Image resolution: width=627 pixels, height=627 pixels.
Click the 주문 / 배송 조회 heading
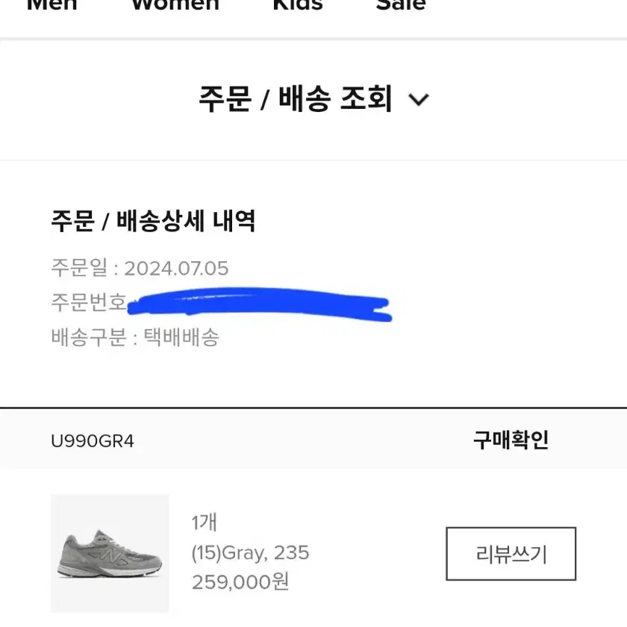[296, 99]
